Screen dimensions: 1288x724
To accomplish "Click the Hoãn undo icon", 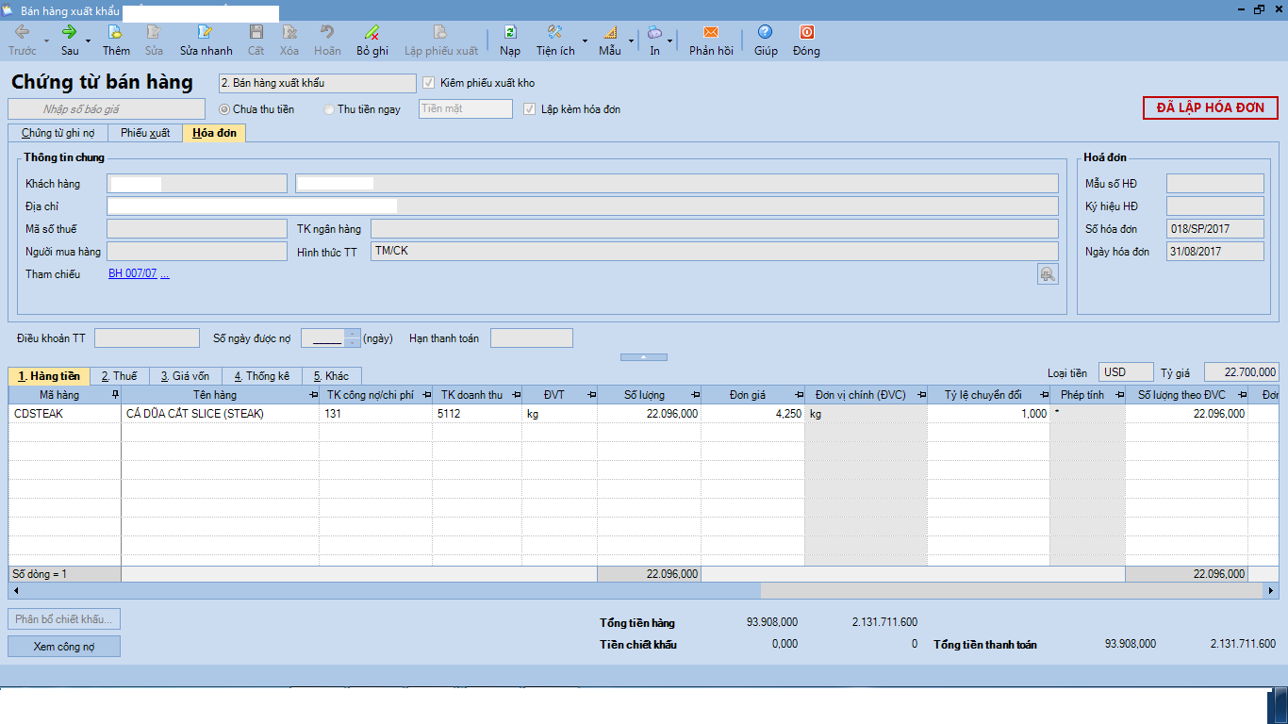I will pos(327,32).
